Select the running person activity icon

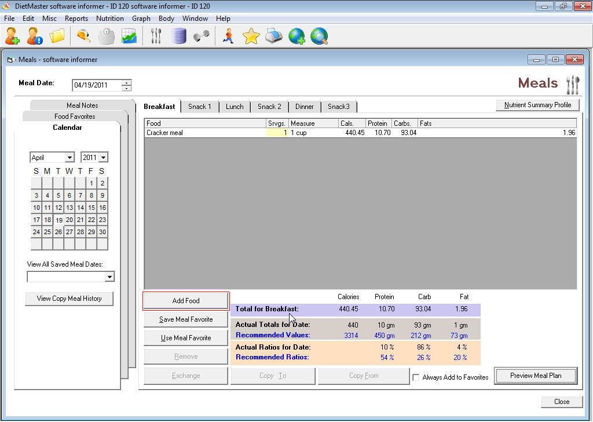click(228, 35)
